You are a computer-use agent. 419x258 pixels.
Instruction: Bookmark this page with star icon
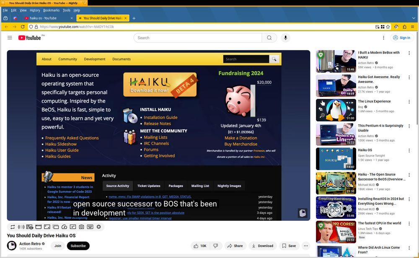click(x=388, y=27)
